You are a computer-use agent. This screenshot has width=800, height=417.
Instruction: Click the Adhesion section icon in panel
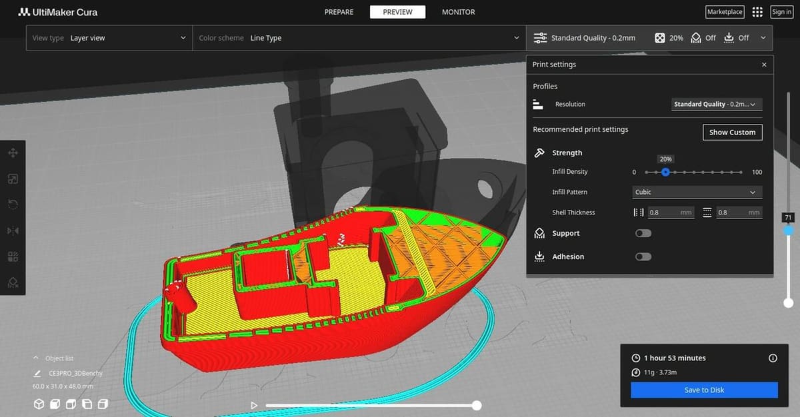coord(539,256)
